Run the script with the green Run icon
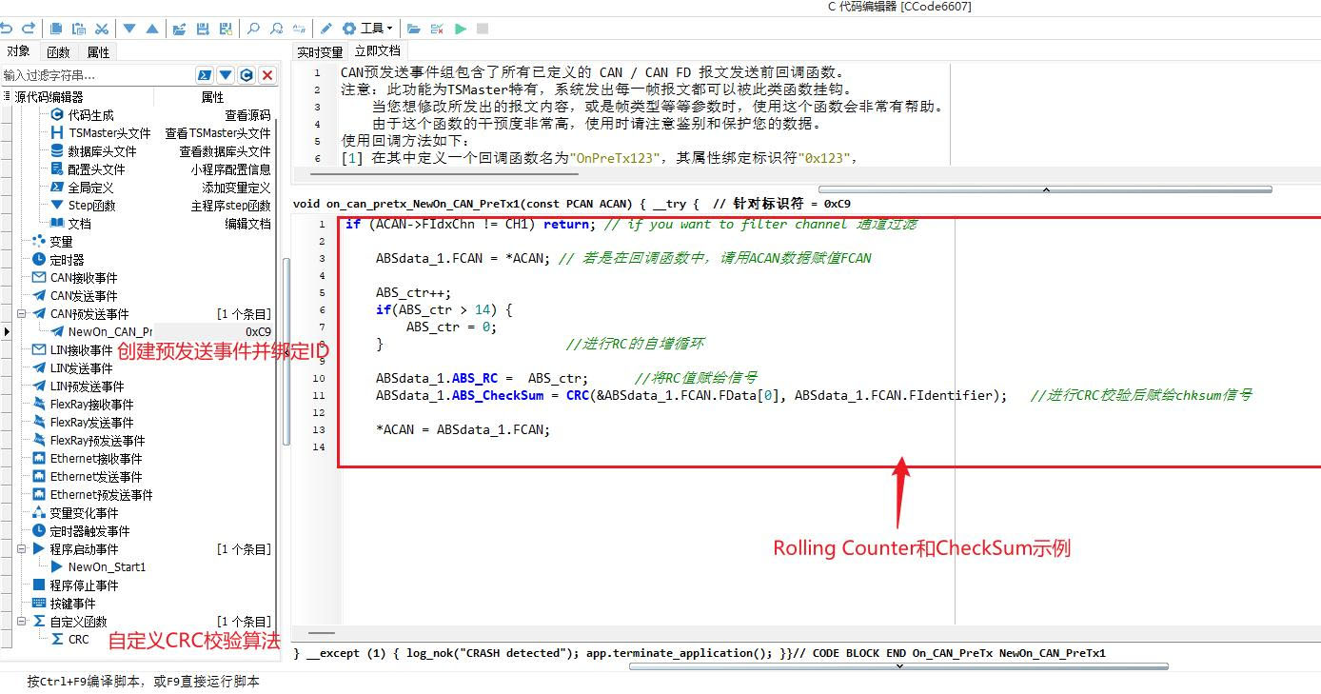 (x=460, y=29)
